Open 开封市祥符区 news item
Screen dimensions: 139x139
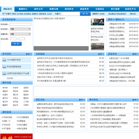point(106,119)
